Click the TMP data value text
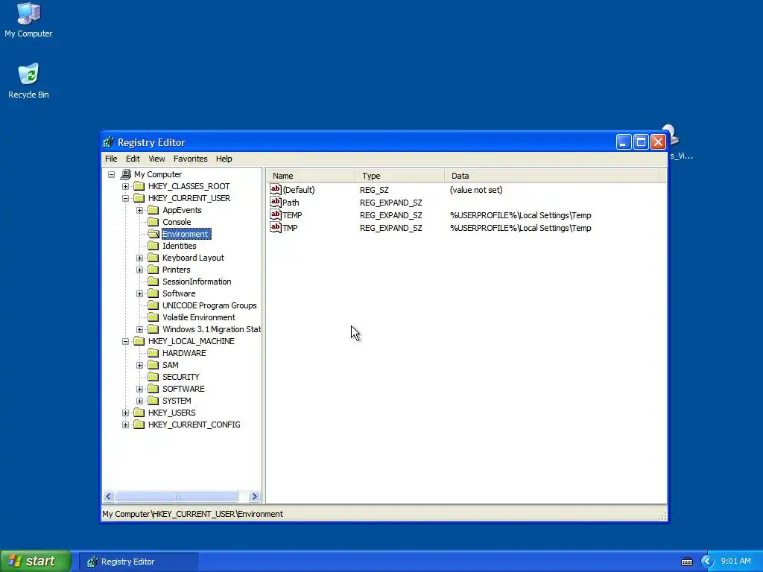Screen dimensions: 763x572 520,228
